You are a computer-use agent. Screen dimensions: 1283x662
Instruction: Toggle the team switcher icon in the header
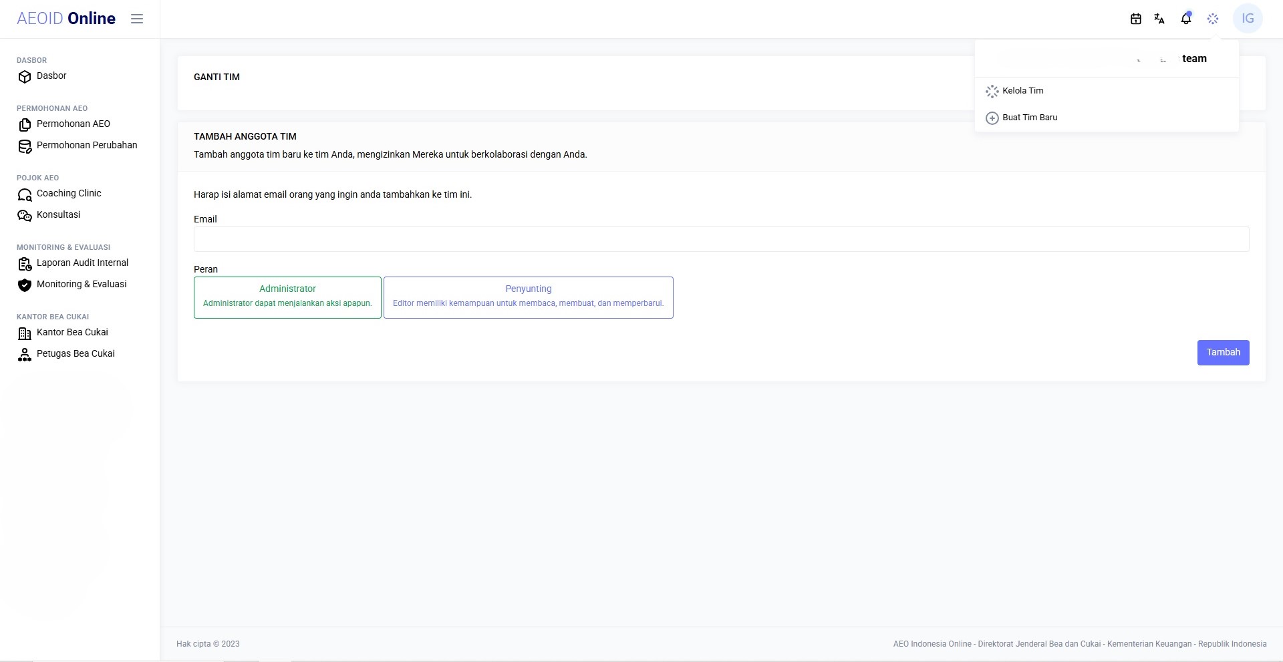1213,19
